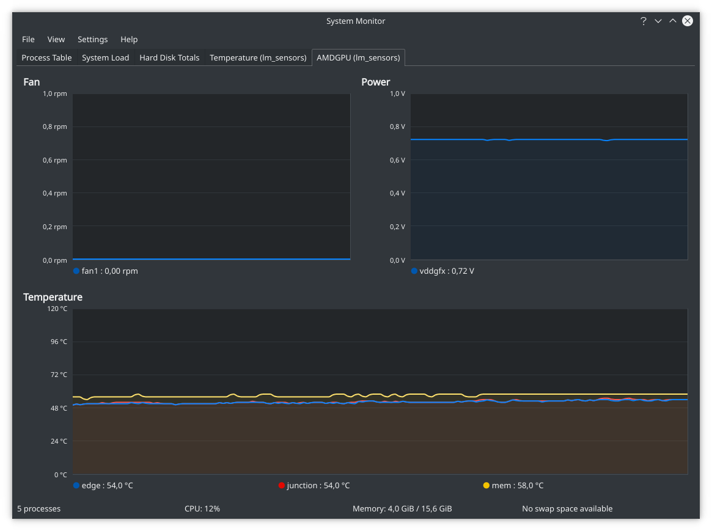Click the vddgfx : 0,72 V label

pyautogui.click(x=447, y=271)
